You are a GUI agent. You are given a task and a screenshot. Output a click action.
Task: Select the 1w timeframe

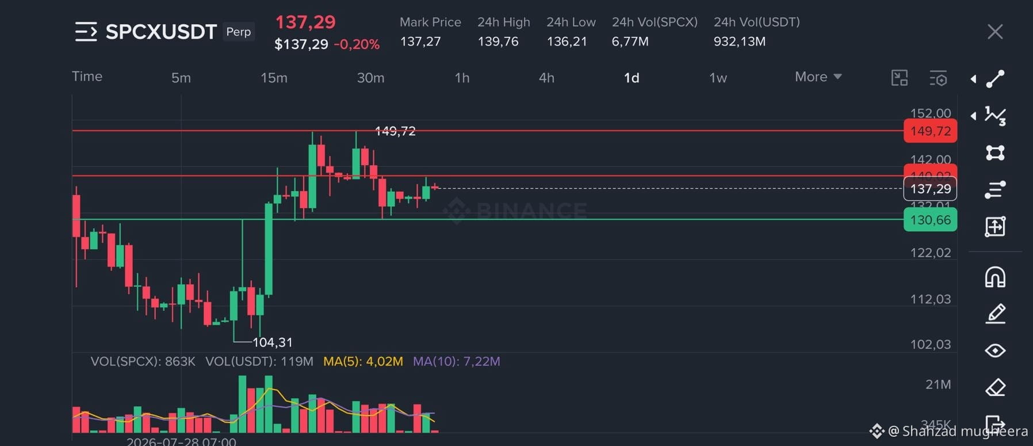pos(718,78)
